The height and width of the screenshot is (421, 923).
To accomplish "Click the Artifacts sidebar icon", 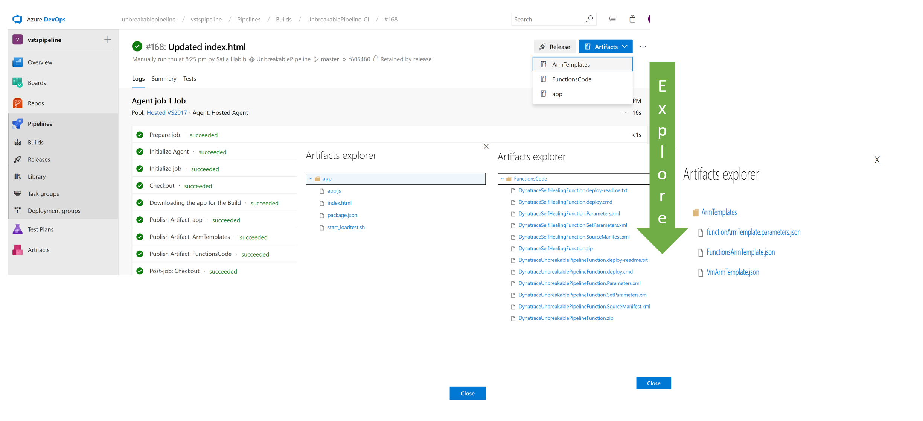I will pos(17,250).
